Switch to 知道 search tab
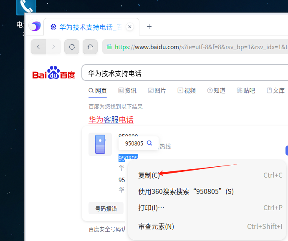This screenshot has height=241, width=288. [x=216, y=90]
